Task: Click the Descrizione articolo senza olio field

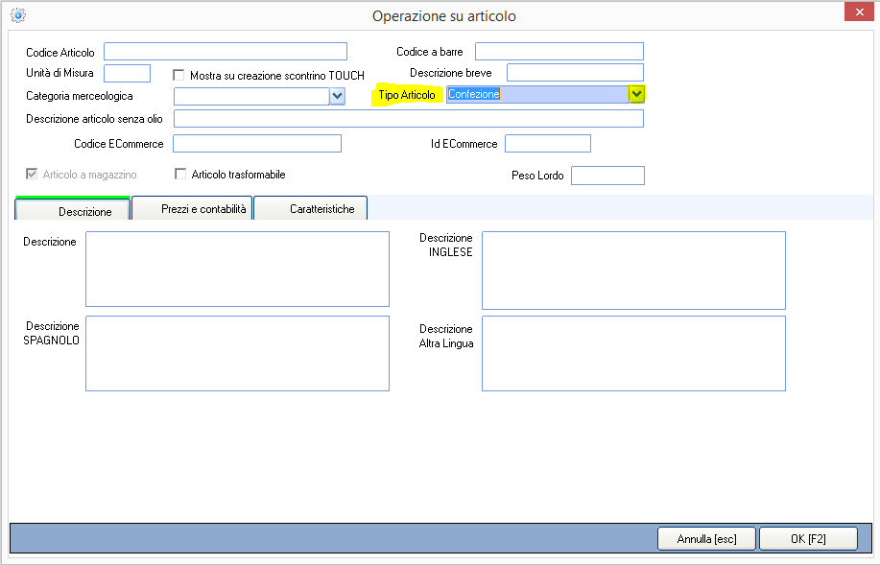Action: click(409, 118)
